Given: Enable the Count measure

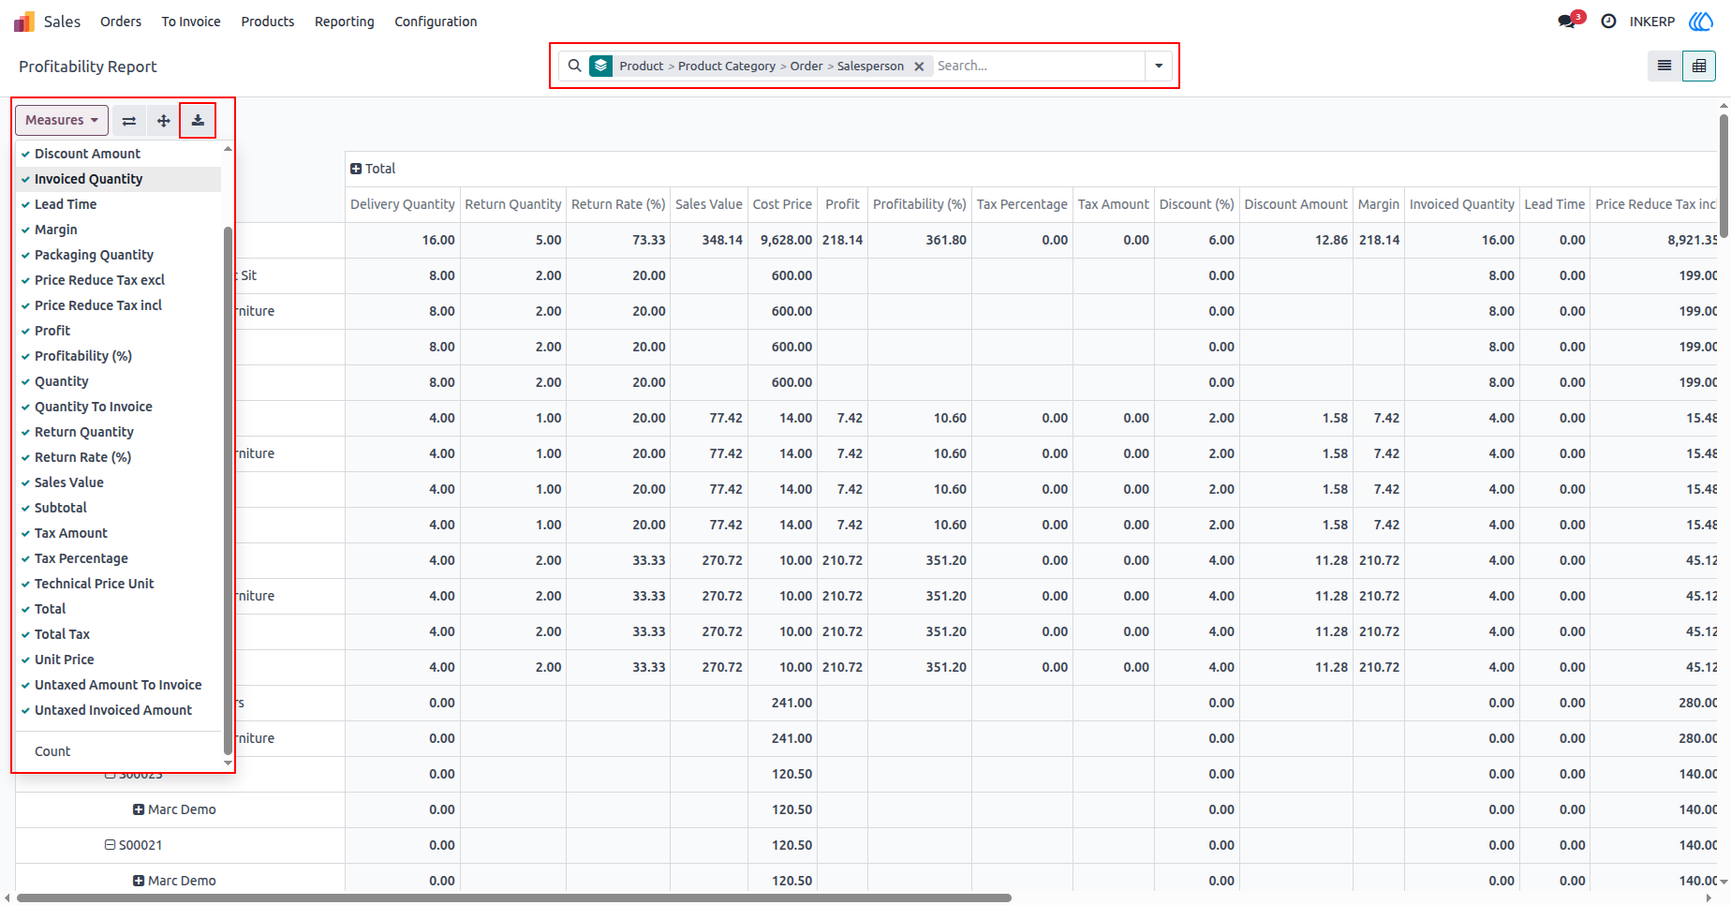Looking at the screenshot, I should pos(118,751).
